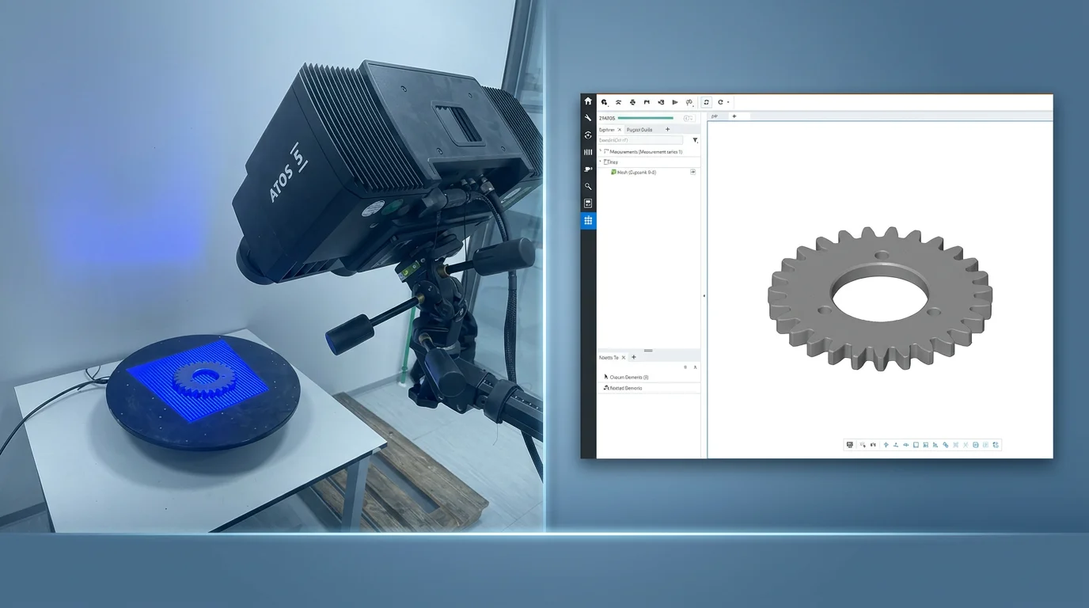Open the filter dropdown next to the search field

pyautogui.click(x=695, y=140)
